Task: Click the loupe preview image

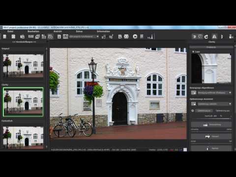Action: click(x=211, y=68)
